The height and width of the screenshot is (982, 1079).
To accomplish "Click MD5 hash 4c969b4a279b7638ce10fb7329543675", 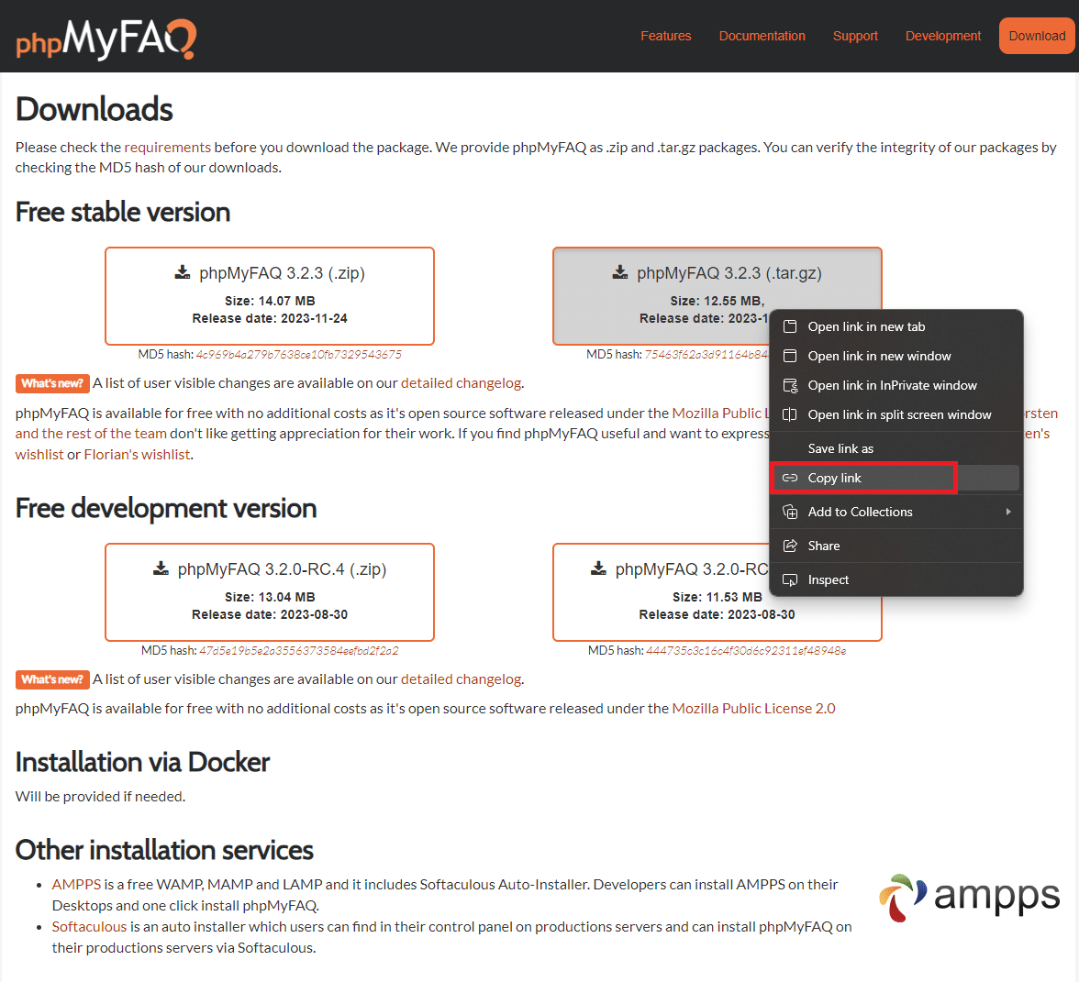I will (299, 355).
